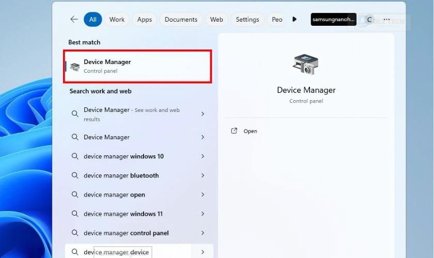Open the C profile avatar
The width and height of the screenshot is (434, 258).
[x=369, y=20]
